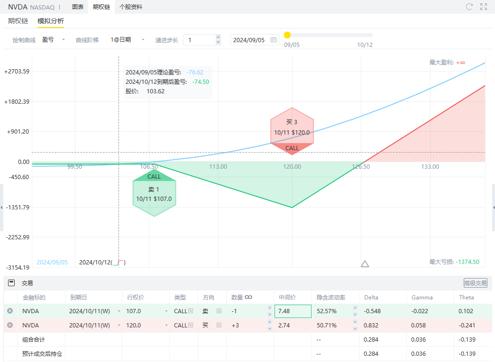
Task: Select the green 卖 1 CALL hexagon
Action: point(155,193)
